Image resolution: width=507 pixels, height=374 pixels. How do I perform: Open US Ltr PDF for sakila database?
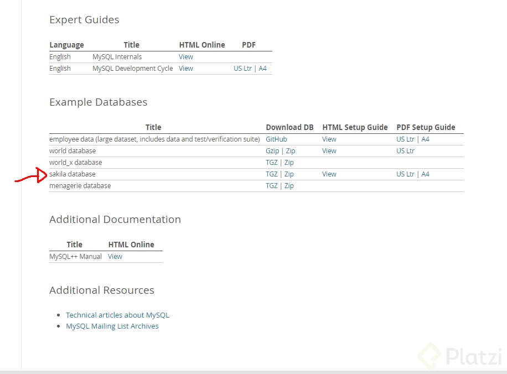pos(405,174)
